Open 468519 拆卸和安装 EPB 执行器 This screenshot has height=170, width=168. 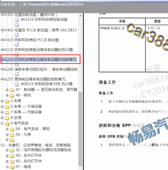pyautogui.click(x=47, y=84)
